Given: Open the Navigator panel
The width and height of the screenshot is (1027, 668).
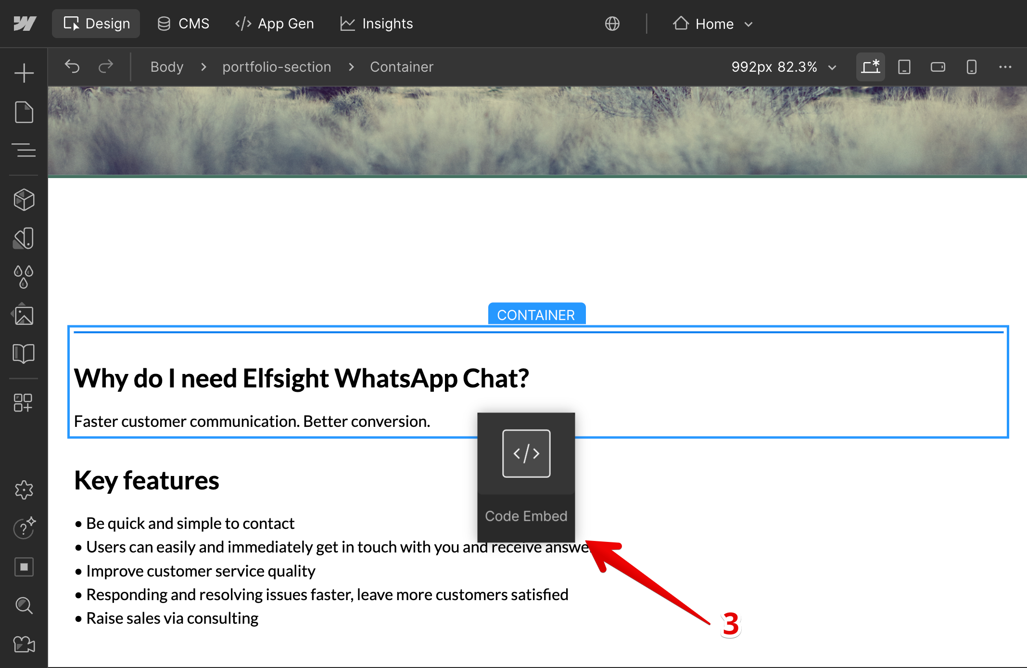Looking at the screenshot, I should pos(24,151).
